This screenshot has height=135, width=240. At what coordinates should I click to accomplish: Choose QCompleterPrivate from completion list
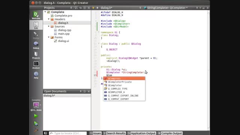coord(124,82)
